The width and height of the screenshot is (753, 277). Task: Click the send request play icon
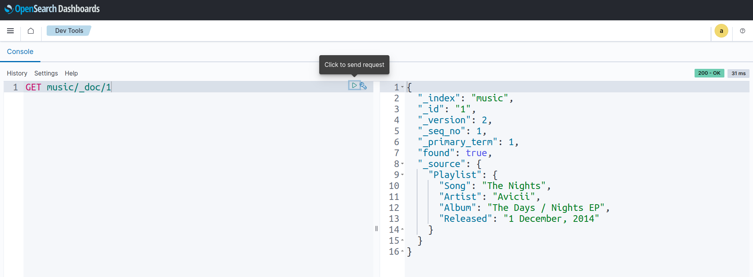[354, 85]
